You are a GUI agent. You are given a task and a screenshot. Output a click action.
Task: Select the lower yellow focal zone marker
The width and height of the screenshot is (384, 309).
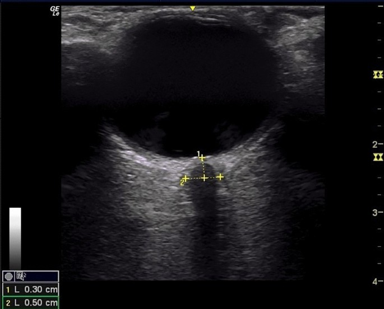378,157
